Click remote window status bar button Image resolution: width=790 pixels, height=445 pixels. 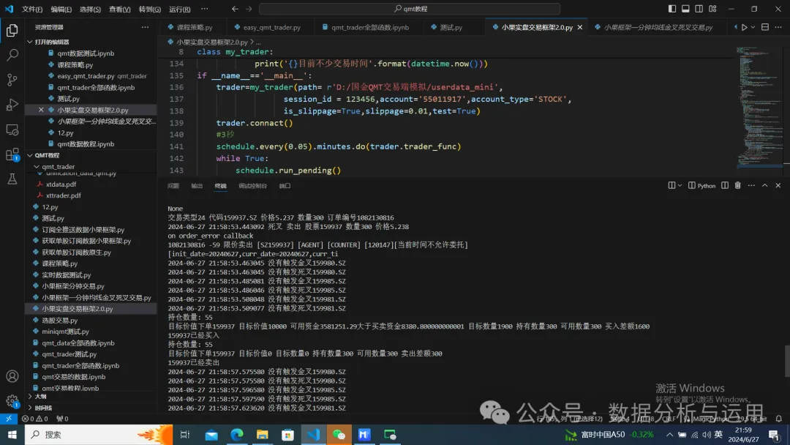point(9,419)
